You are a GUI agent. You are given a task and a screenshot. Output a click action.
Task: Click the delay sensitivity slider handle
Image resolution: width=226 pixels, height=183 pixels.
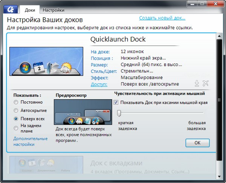119,113
